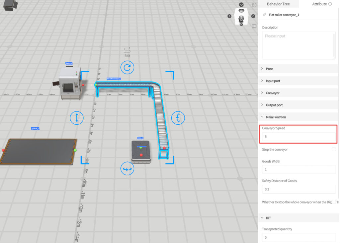Expand the Output port section

(298, 105)
